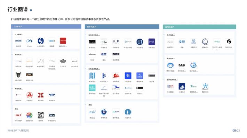Viewport: 247px width, 138px height.
Task: Click the 08/28 page number indicator
Action: pyautogui.click(x=236, y=130)
